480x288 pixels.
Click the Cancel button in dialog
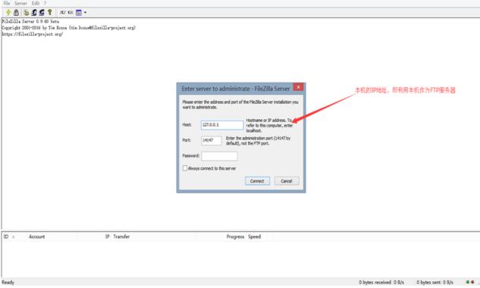click(x=287, y=181)
